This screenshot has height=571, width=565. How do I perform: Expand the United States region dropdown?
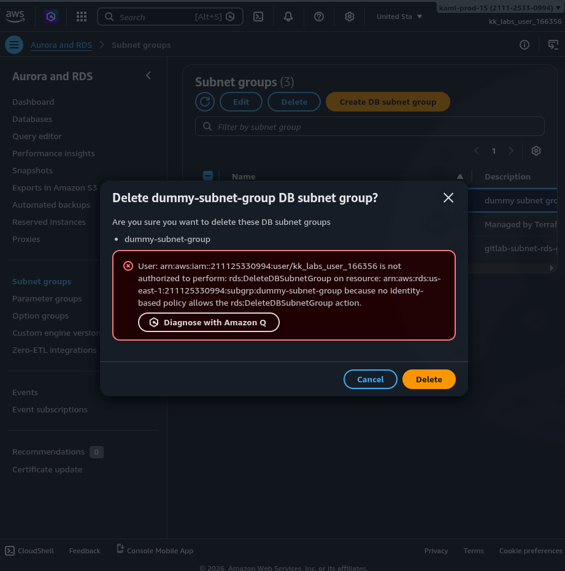tap(399, 17)
